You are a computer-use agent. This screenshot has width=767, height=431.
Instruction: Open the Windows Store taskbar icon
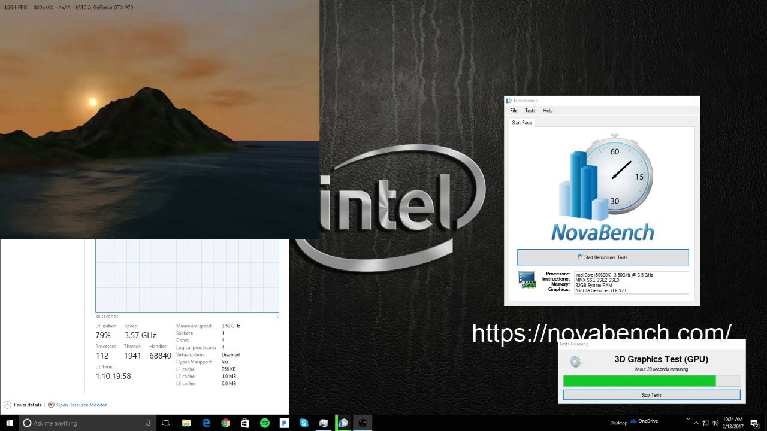point(245,423)
